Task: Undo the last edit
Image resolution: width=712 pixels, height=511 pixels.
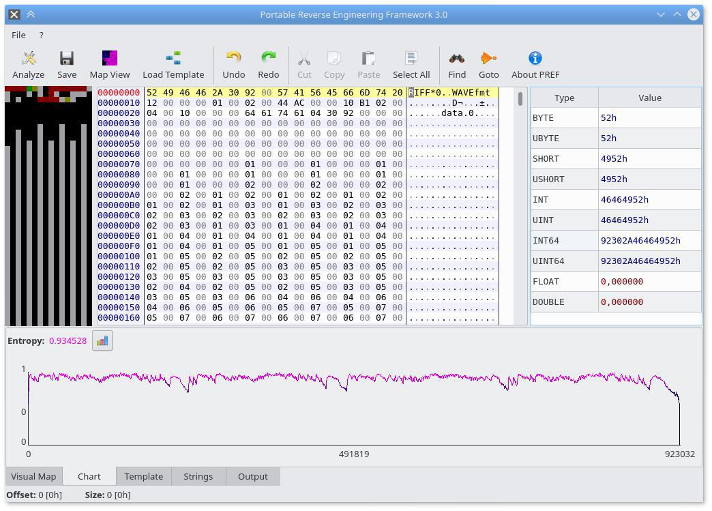Action: coord(233,65)
